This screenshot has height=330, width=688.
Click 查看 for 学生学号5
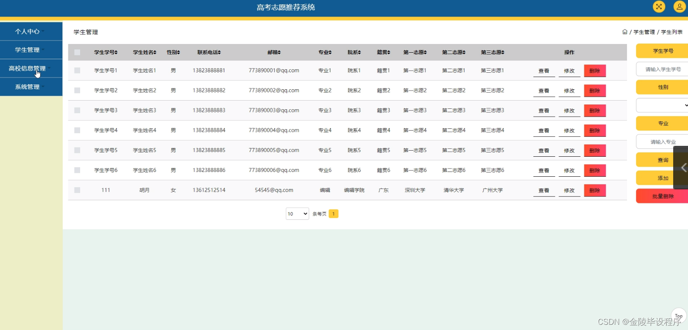tap(544, 150)
